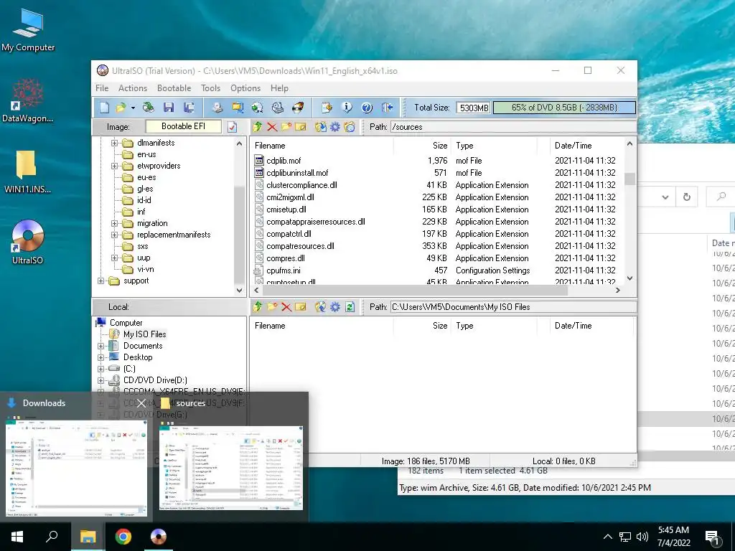The image size is (735, 551).
Task: Go up a folder in Image pane toolbar
Action: pyautogui.click(x=258, y=127)
